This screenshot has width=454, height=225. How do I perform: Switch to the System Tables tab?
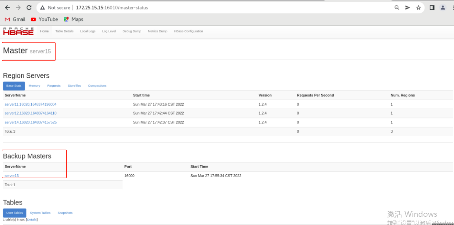(x=40, y=213)
